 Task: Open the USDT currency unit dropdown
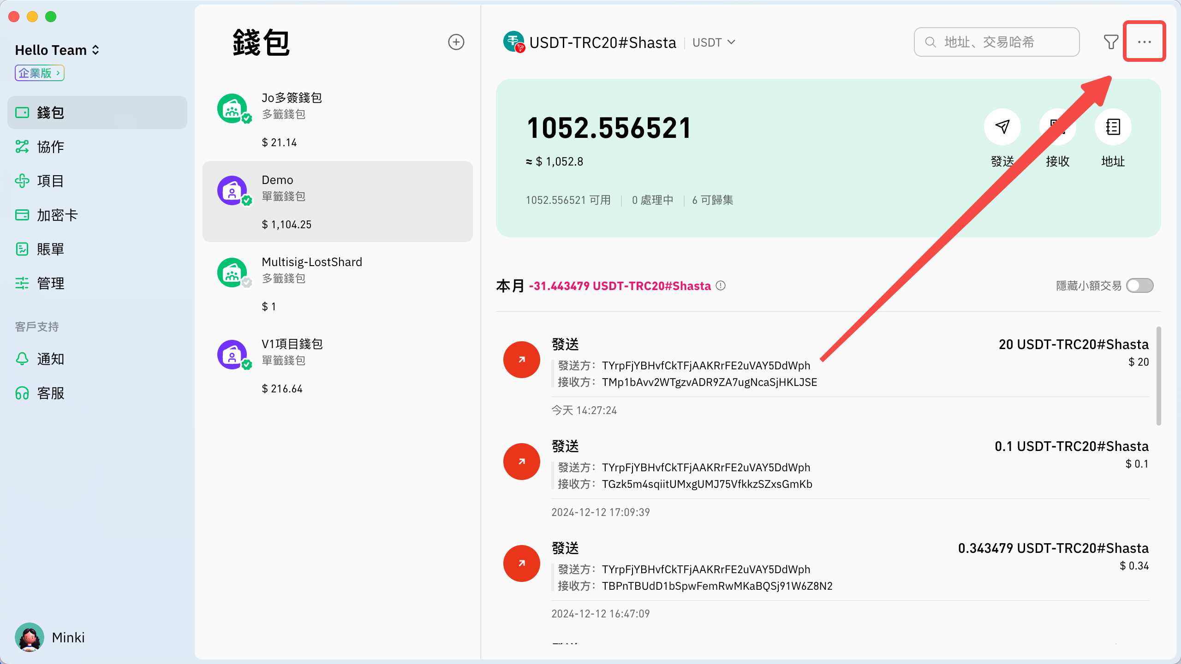(713, 42)
